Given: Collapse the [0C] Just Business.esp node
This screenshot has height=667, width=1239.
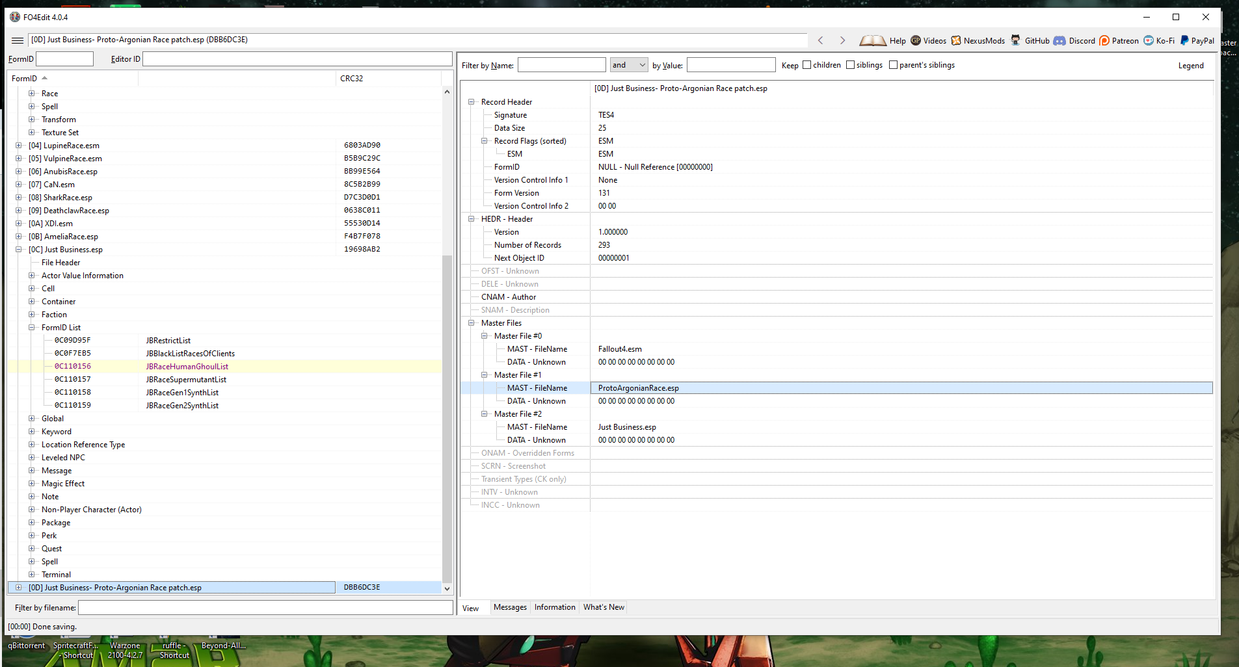Looking at the screenshot, I should pos(19,250).
